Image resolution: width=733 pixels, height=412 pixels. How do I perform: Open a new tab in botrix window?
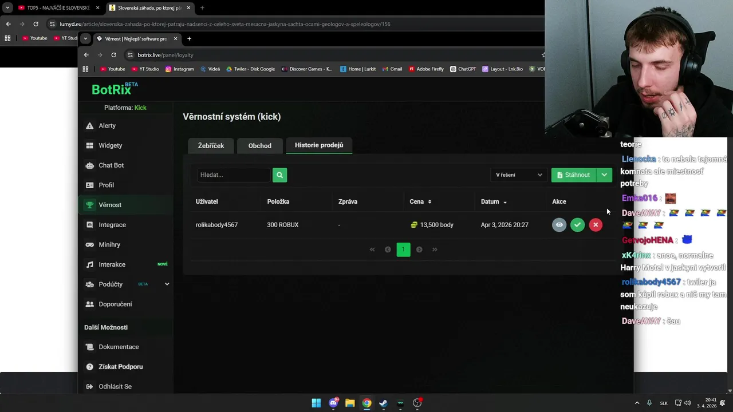(x=189, y=38)
